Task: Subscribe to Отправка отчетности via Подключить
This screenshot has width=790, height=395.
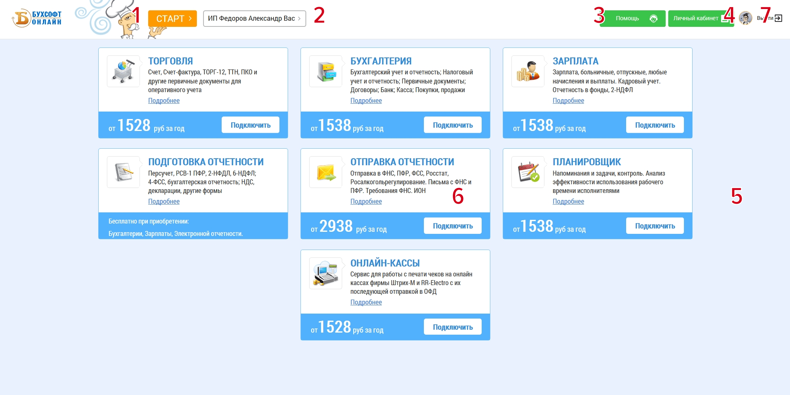Action: point(453,226)
